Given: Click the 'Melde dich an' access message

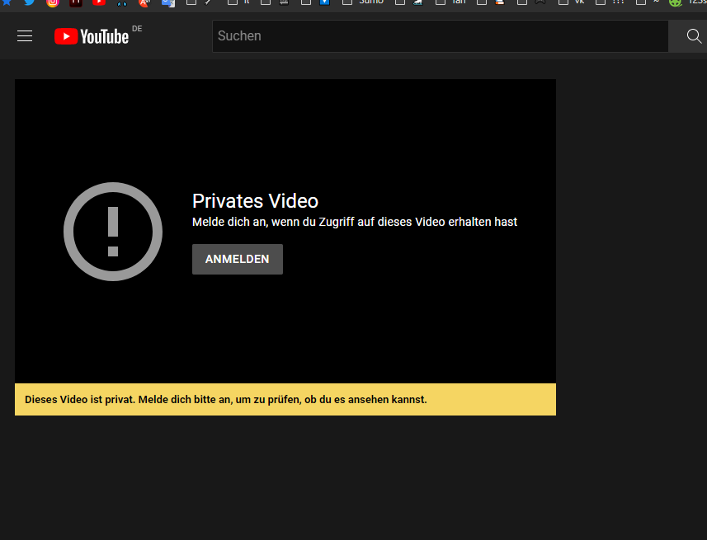Looking at the screenshot, I should point(354,222).
